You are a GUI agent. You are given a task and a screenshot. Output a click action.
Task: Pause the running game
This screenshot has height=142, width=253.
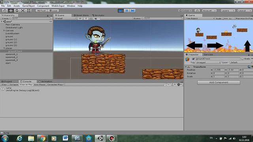tap(126, 11)
